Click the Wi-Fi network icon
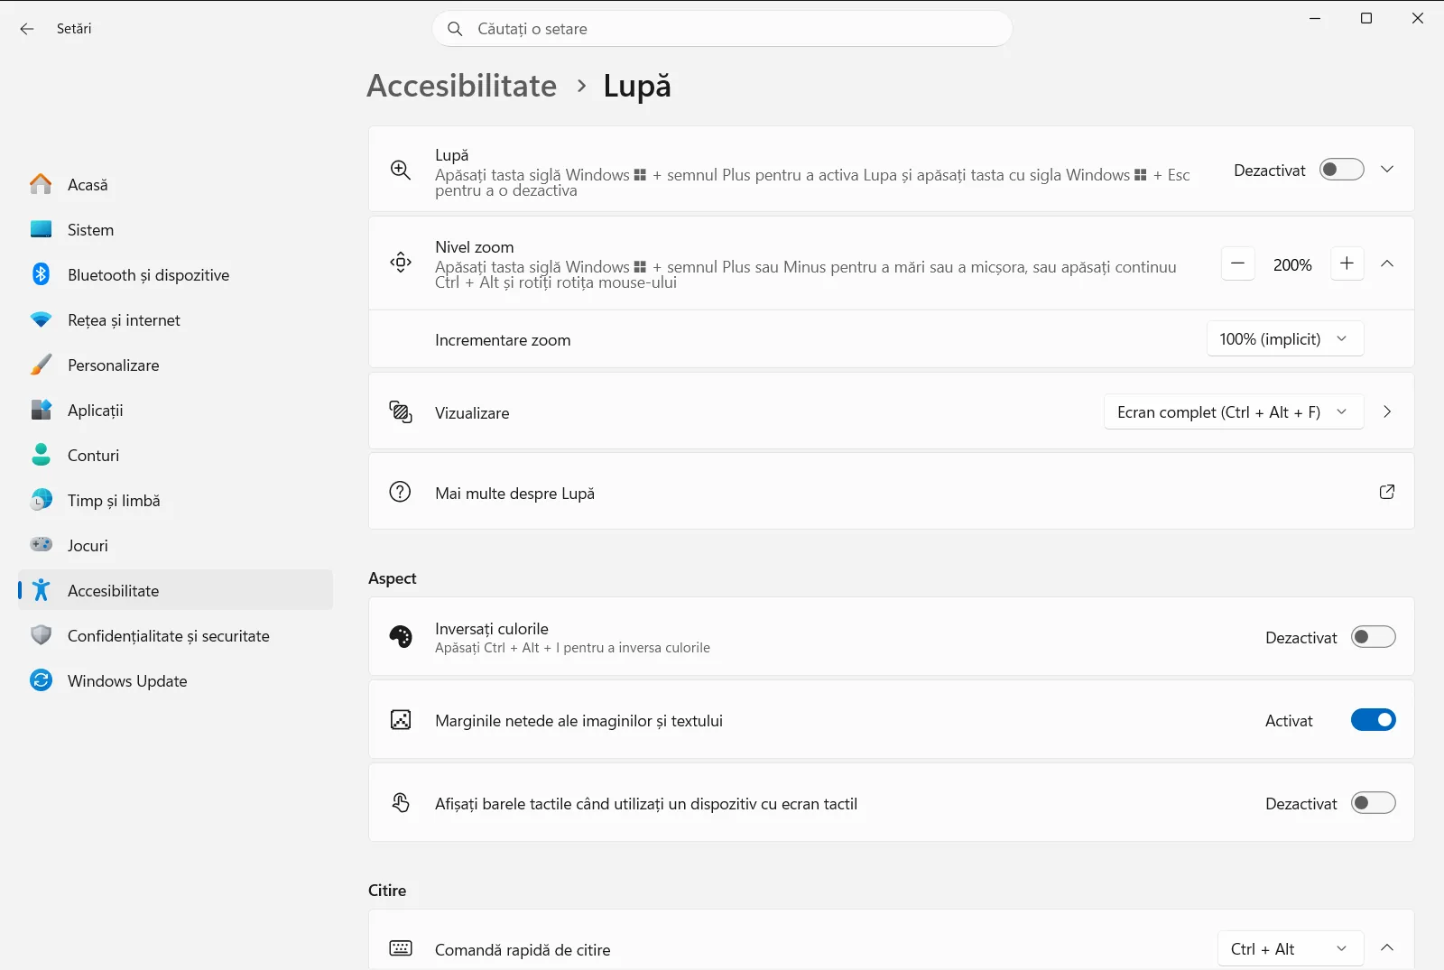The width and height of the screenshot is (1444, 970). 41,319
